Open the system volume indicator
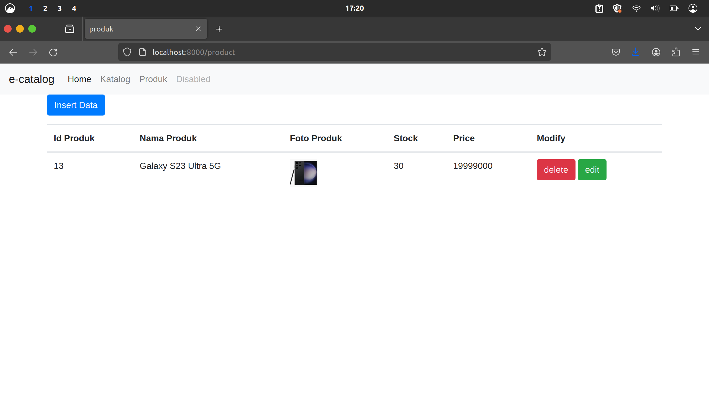Viewport: 709px width, 398px height. (x=655, y=9)
